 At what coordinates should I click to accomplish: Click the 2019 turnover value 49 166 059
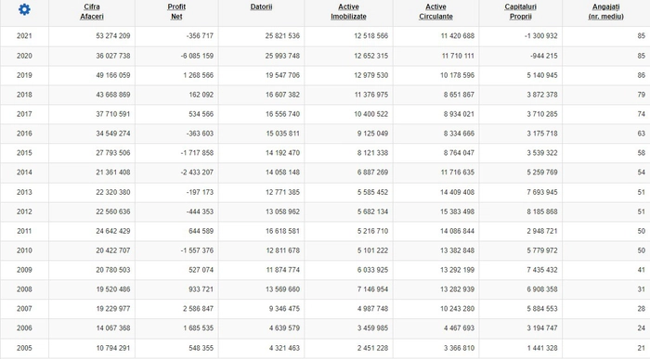113,75
